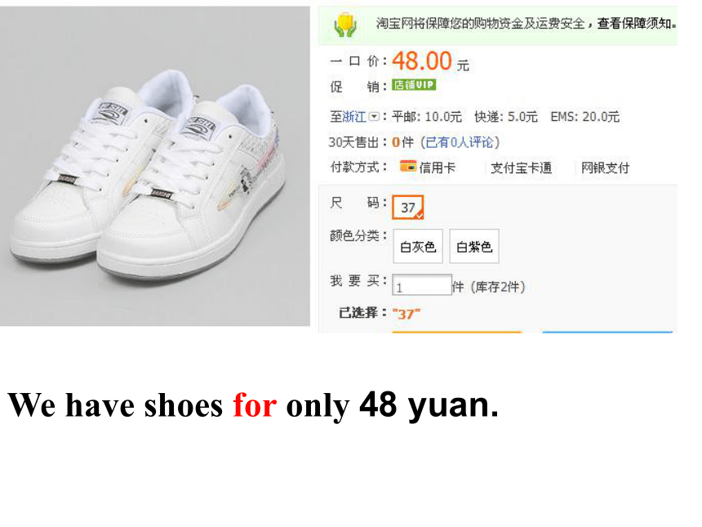Choose the 白紫色 color option
Image resolution: width=702 pixels, height=527 pixels.
coord(474,247)
